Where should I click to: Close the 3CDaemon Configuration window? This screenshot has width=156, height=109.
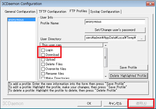[x=150, y=4]
